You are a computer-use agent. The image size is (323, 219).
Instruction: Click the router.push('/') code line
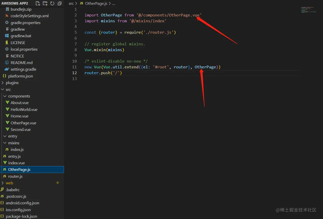(103, 73)
